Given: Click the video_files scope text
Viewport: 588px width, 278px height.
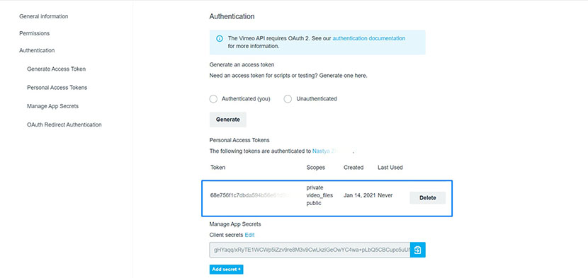Looking at the screenshot, I should point(320,195).
